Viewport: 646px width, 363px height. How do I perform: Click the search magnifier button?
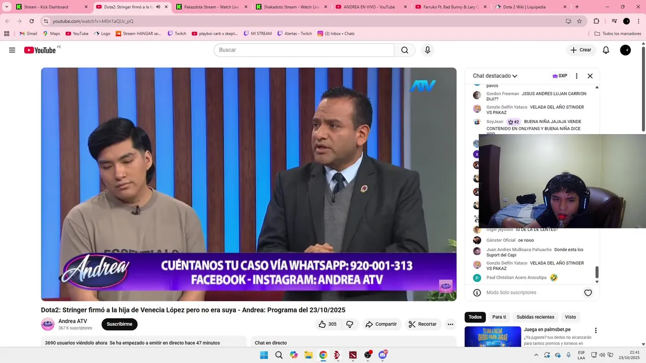[405, 50]
